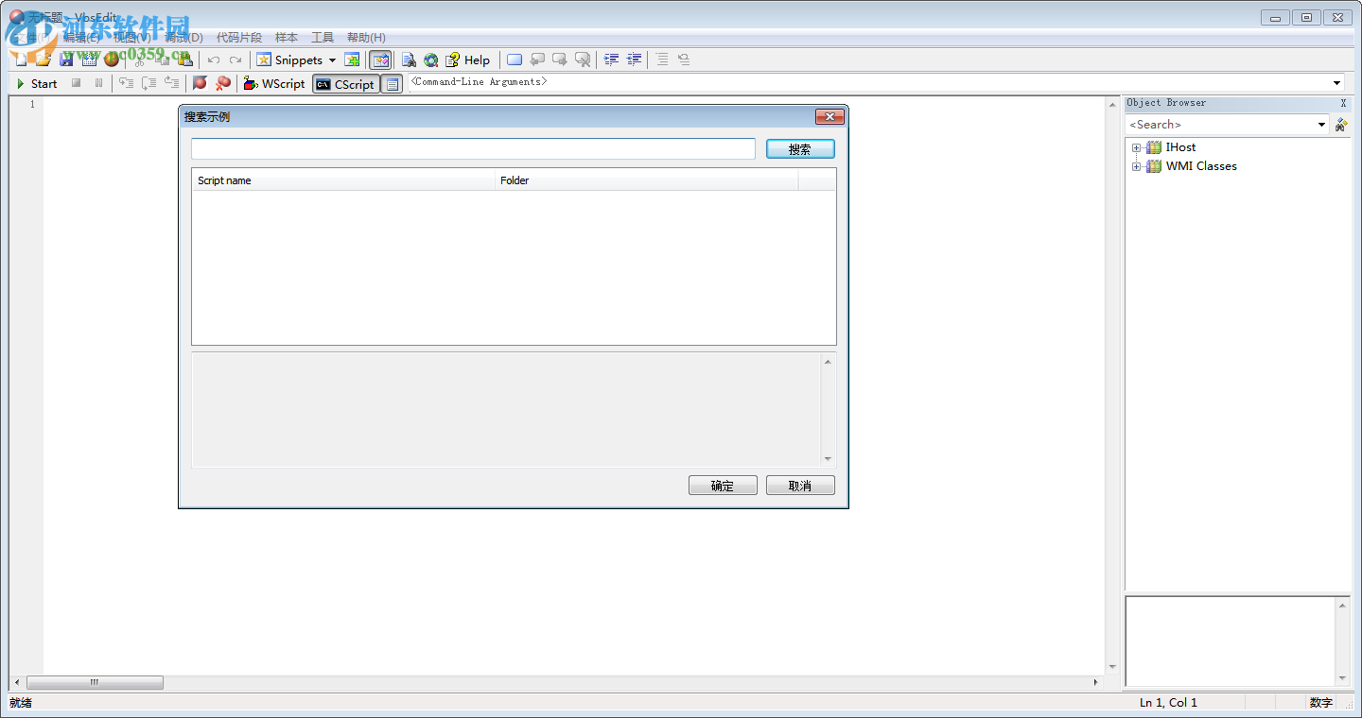Click the 就绪 status text
This screenshot has height=718, width=1362.
[20, 703]
